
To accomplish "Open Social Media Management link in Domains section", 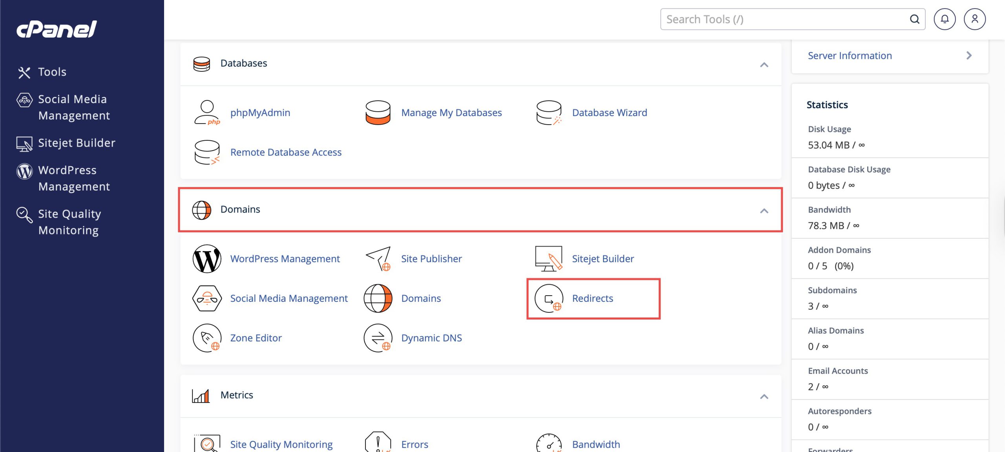I will [289, 298].
